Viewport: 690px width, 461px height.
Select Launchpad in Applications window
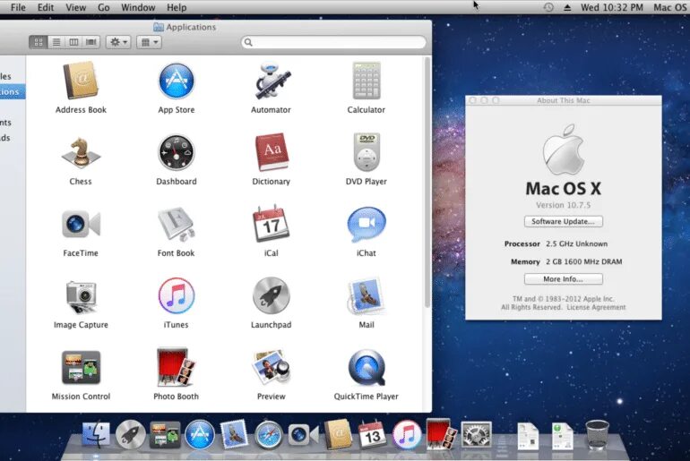coord(271,295)
